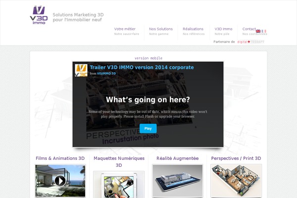The width and height of the screenshot is (297, 198).
Task: Click the digital partner logo link
Action: (251, 42)
